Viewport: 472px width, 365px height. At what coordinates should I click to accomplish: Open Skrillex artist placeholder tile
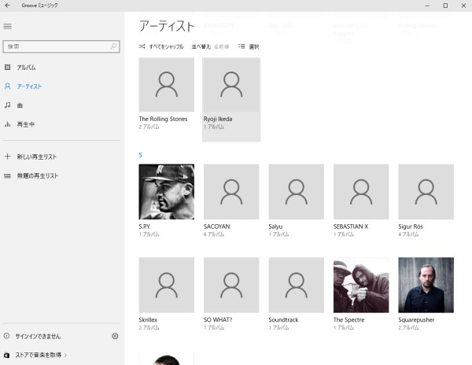[167, 285]
